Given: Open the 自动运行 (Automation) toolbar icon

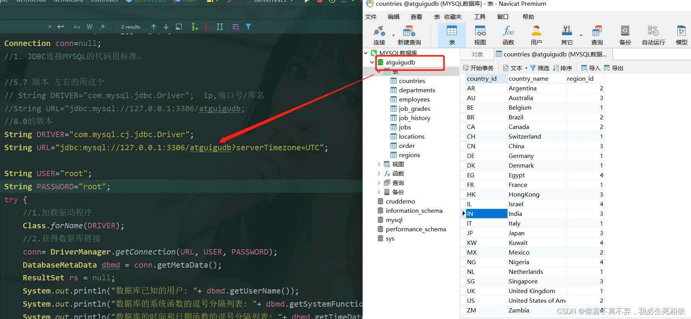Looking at the screenshot, I should [x=653, y=35].
